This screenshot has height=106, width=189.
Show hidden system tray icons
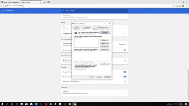(165, 104)
